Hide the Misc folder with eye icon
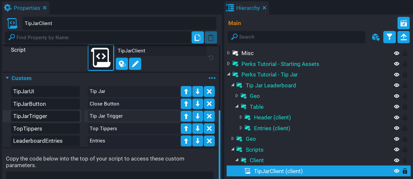The width and height of the screenshot is (413, 179). click(x=397, y=53)
